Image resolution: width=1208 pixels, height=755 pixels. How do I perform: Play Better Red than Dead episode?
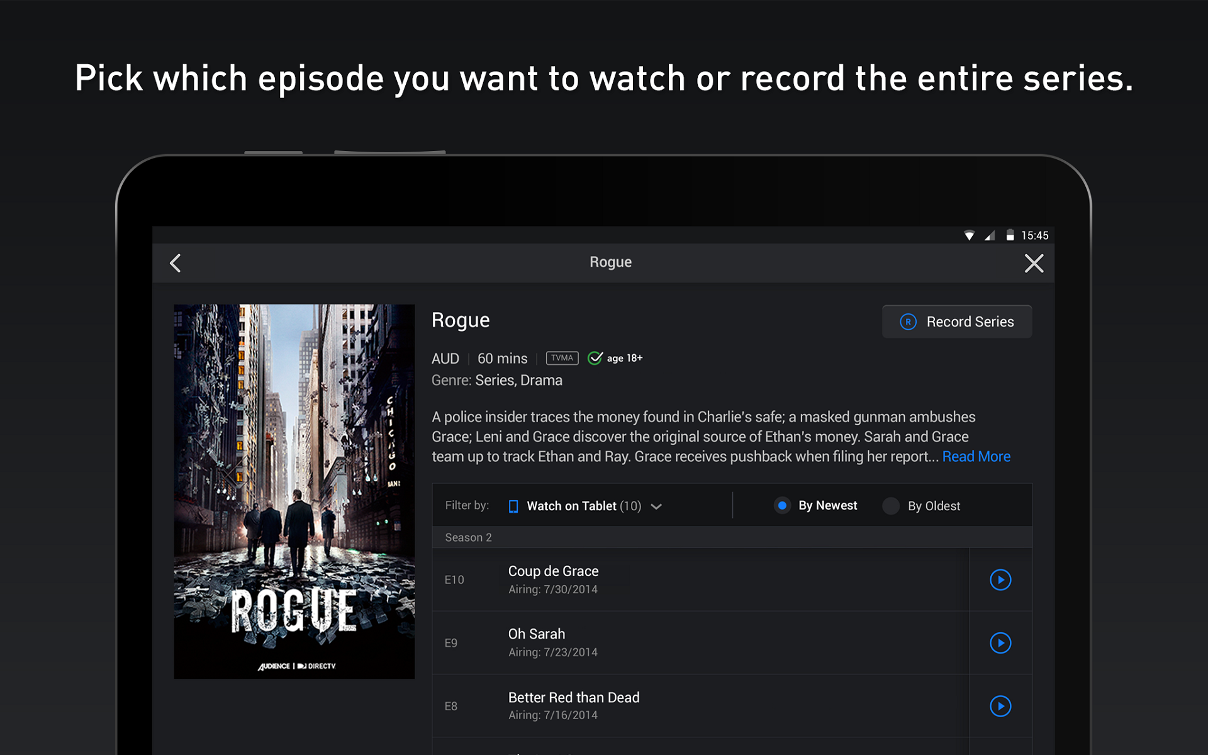[x=1000, y=706]
